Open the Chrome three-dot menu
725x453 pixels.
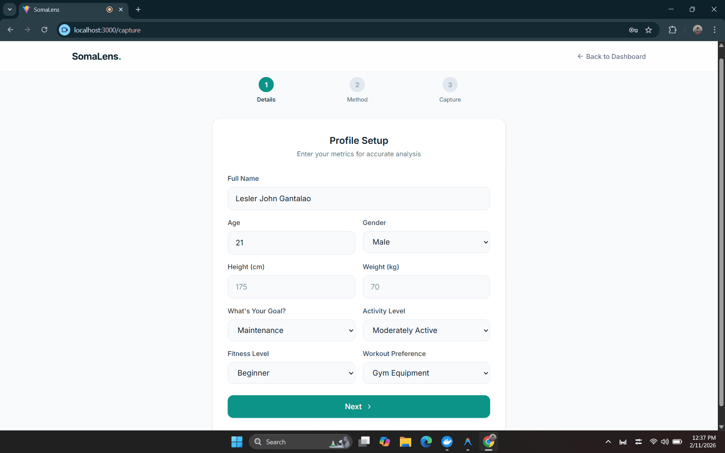pyautogui.click(x=714, y=30)
